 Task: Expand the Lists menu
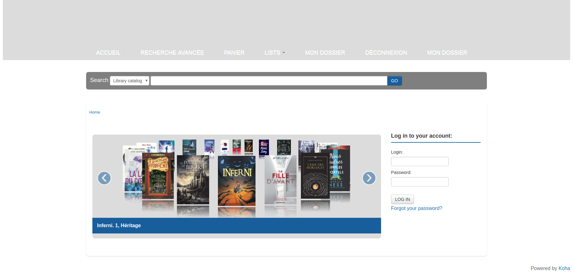point(275,53)
